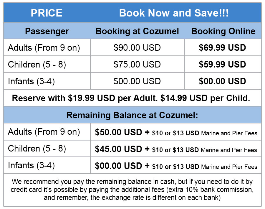Click the $90.00 USD adult Cozumel price
This screenshot has width=265, height=209.
click(x=137, y=47)
